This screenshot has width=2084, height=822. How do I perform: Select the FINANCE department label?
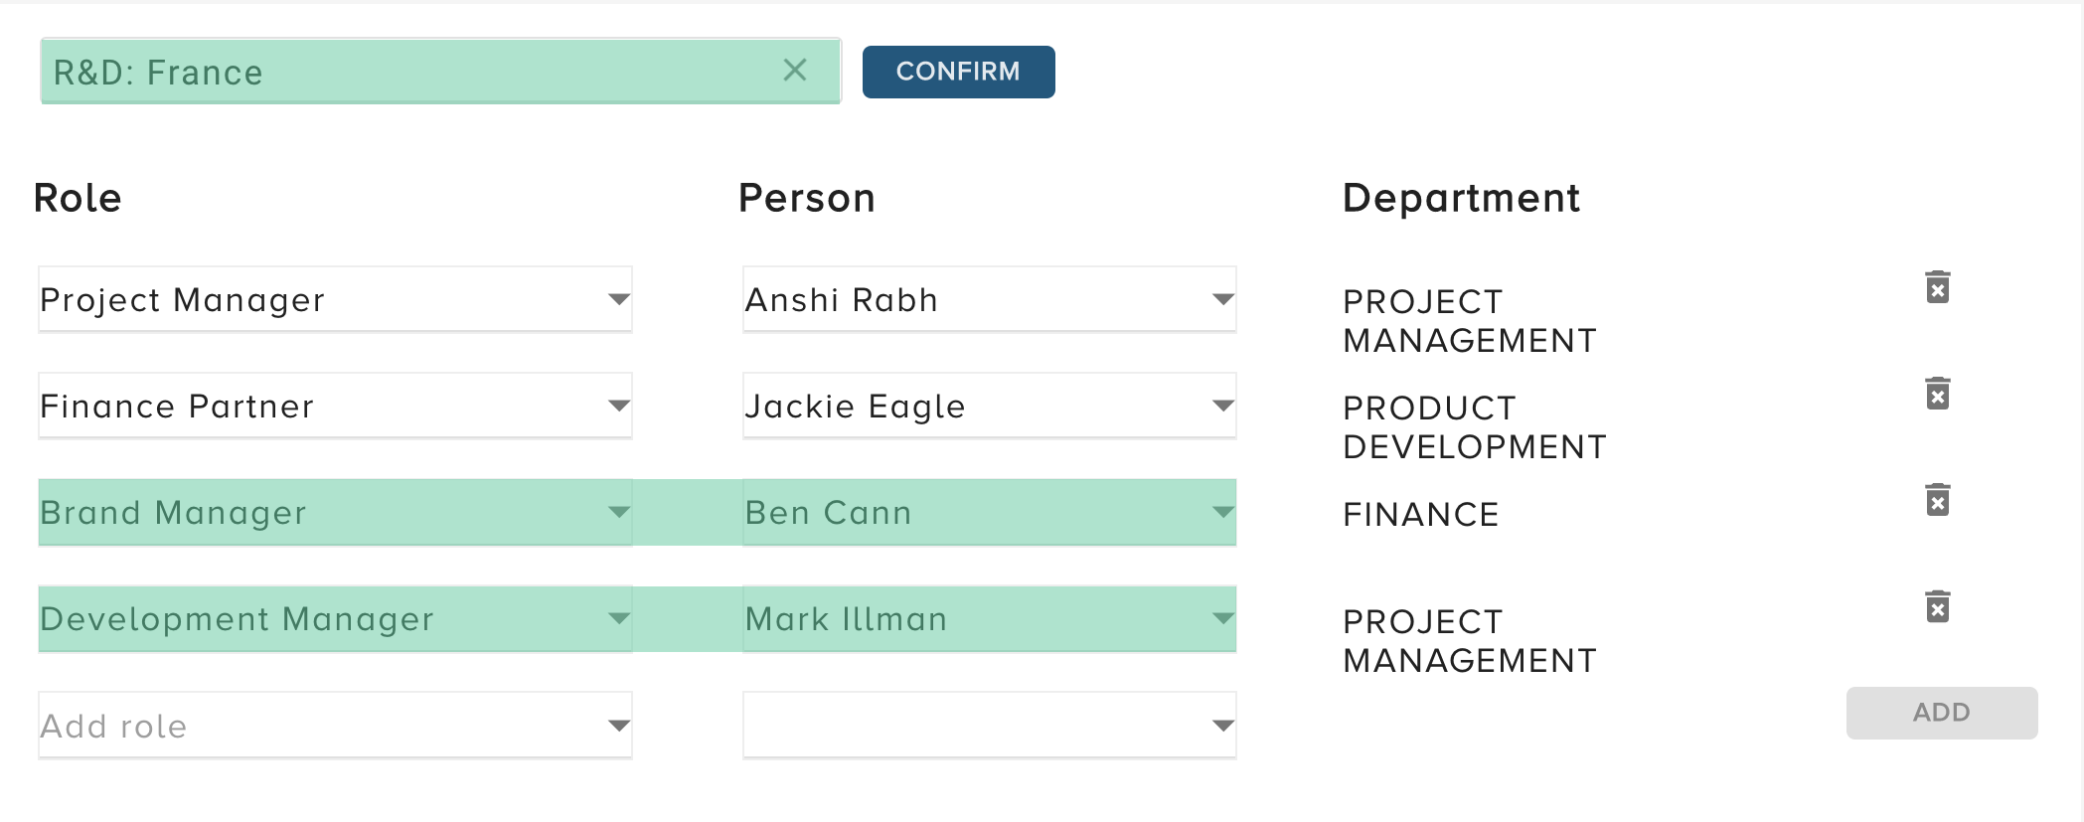(1419, 515)
